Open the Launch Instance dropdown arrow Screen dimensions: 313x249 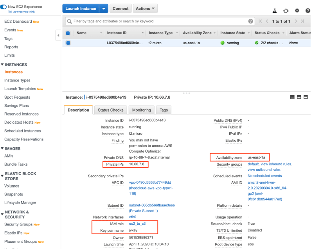104,9
